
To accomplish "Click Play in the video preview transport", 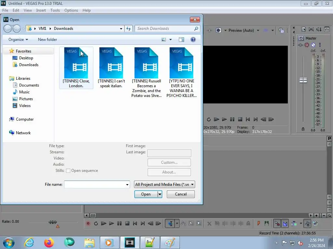I will (x=224, y=119).
